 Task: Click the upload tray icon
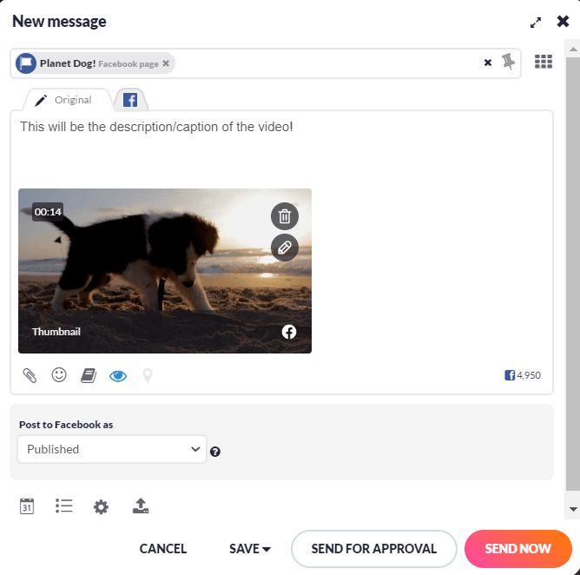(x=141, y=506)
